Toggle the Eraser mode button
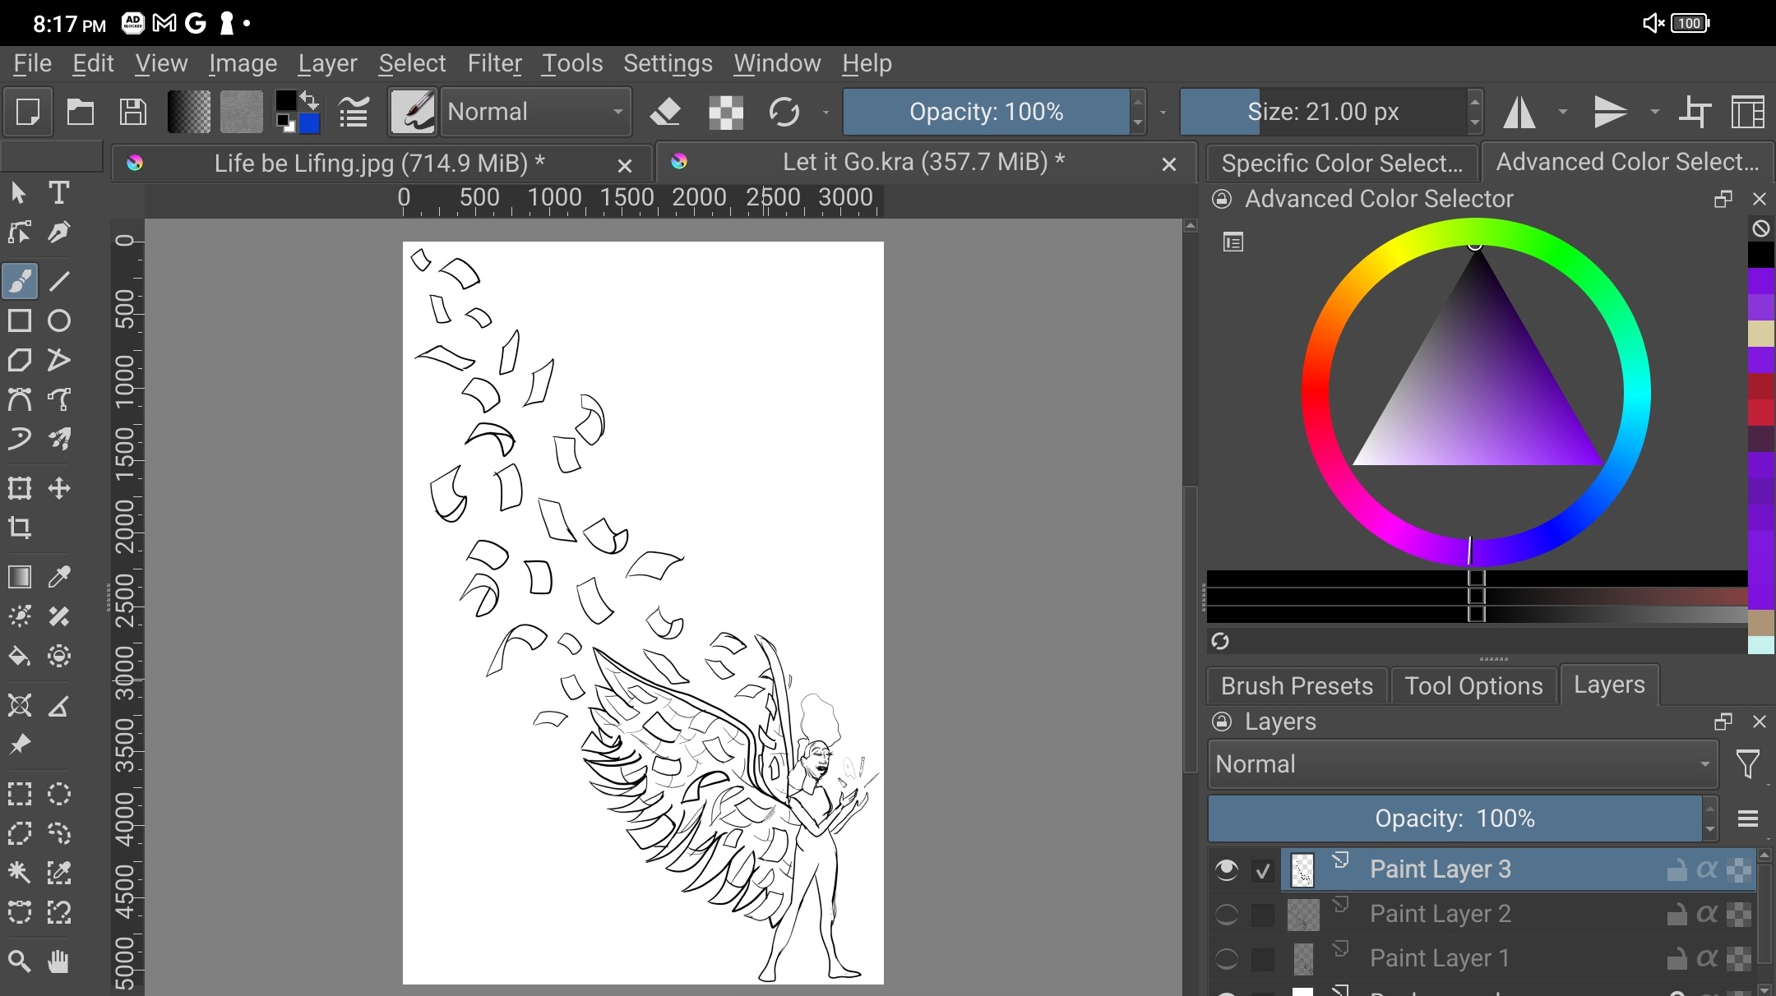Viewport: 1776px width, 996px height. [665, 112]
